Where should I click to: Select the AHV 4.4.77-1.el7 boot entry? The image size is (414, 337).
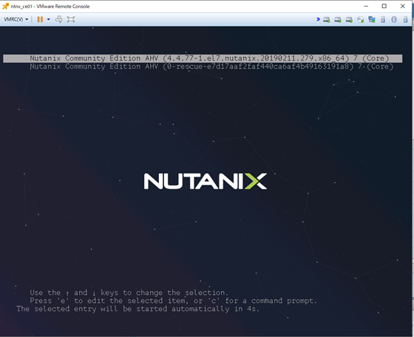tap(203, 58)
